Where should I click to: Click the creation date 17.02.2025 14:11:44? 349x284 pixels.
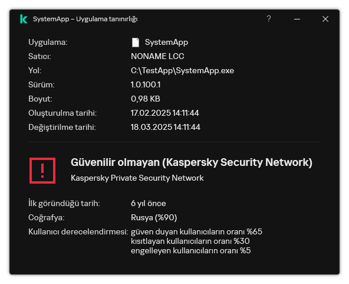pos(164,113)
